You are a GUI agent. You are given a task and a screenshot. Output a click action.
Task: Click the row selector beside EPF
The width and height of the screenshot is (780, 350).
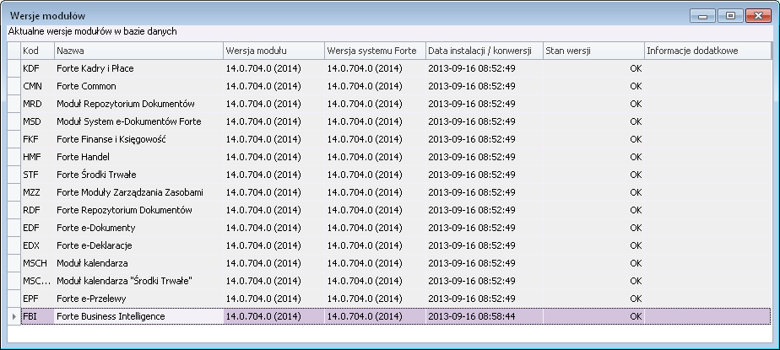(14, 299)
